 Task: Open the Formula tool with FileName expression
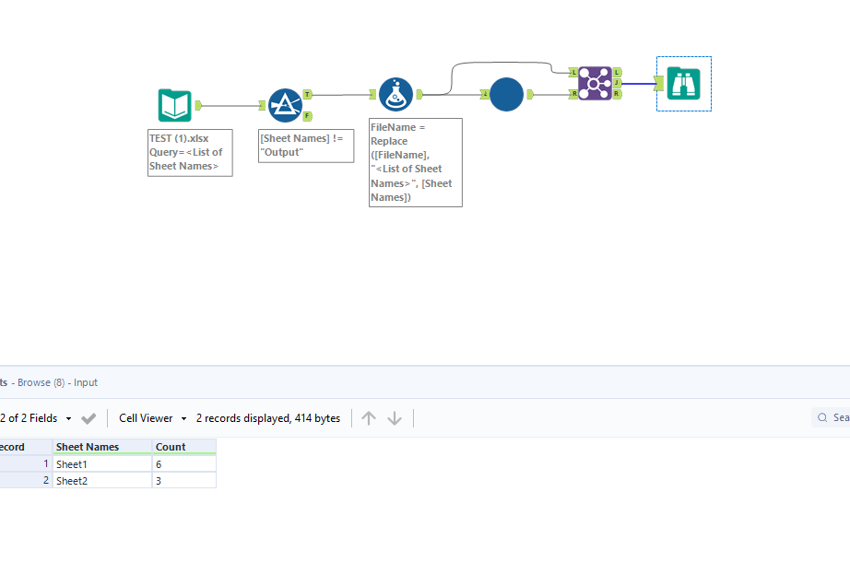pos(395,92)
